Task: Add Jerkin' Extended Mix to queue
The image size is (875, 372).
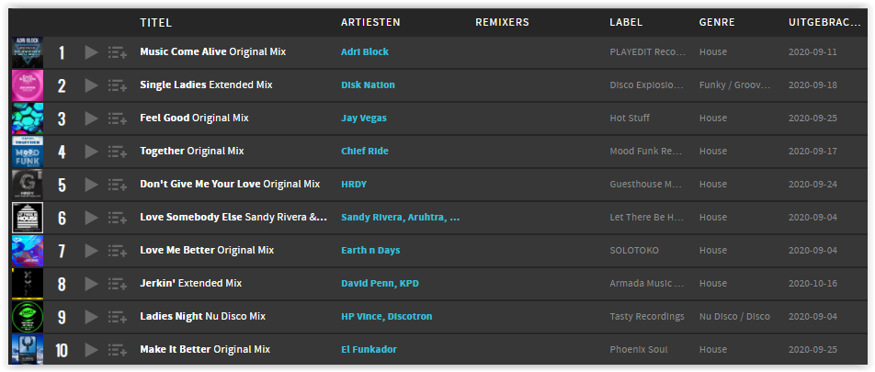Action: (x=118, y=284)
